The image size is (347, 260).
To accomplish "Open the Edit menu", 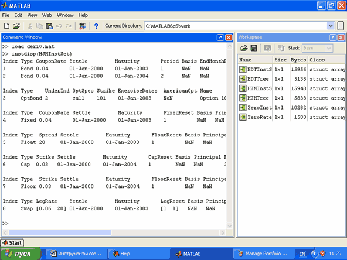I will click(x=18, y=15).
